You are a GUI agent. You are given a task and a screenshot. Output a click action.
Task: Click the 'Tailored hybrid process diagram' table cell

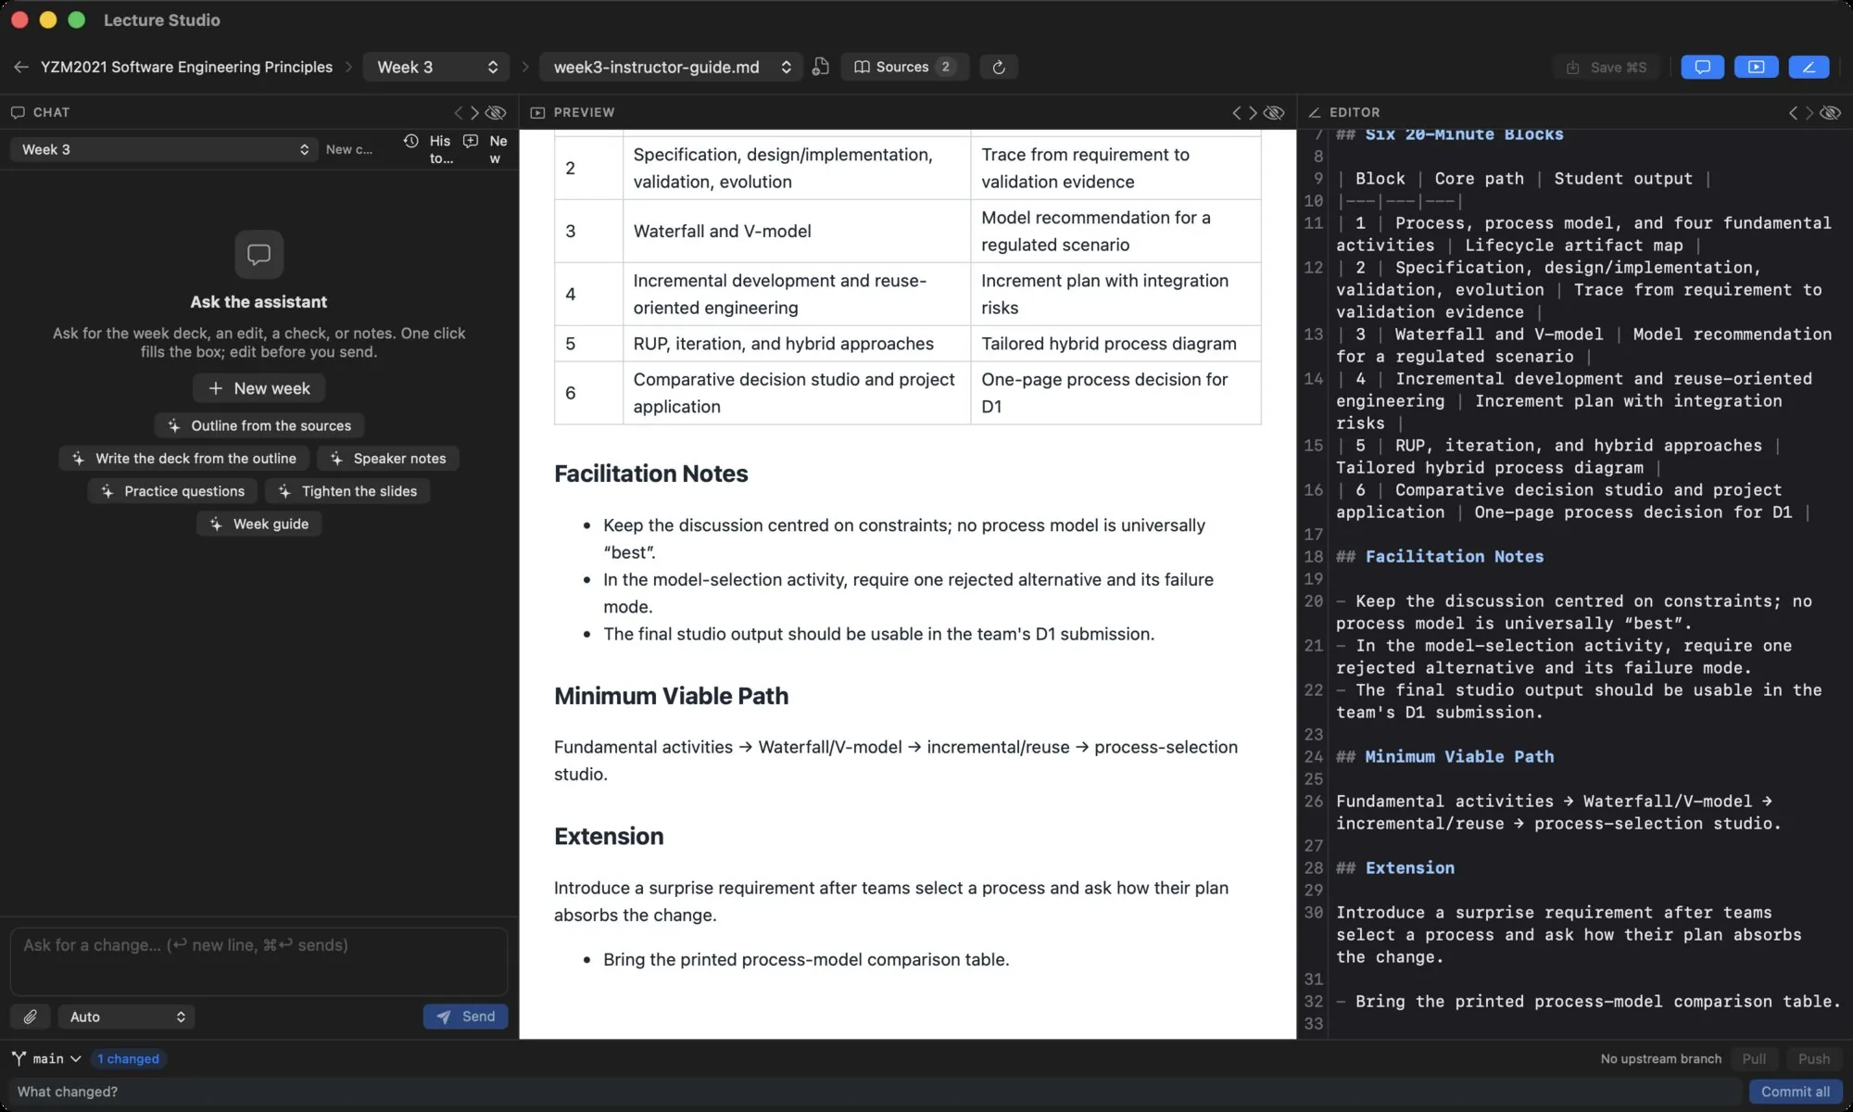point(1116,343)
